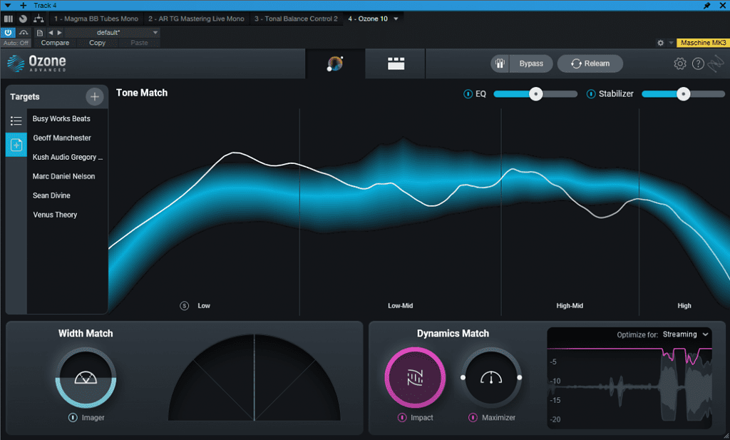Click the Impact module round button
Screen dimensions: 730x440
[x=415, y=378]
